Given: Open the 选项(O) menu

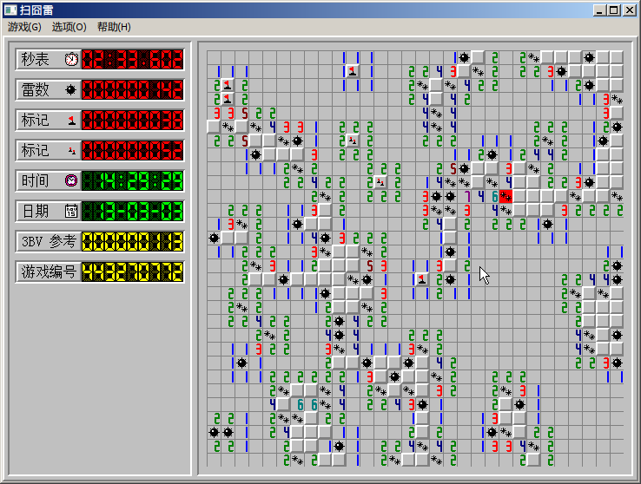Looking at the screenshot, I should 69,27.
